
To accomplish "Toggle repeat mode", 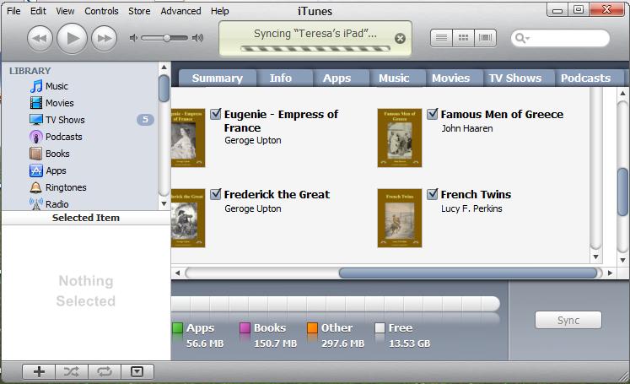I will pos(105,371).
